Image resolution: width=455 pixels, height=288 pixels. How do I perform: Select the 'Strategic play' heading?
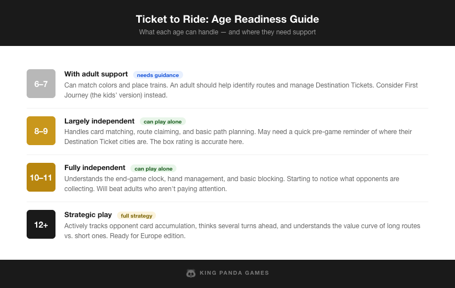[88, 215]
